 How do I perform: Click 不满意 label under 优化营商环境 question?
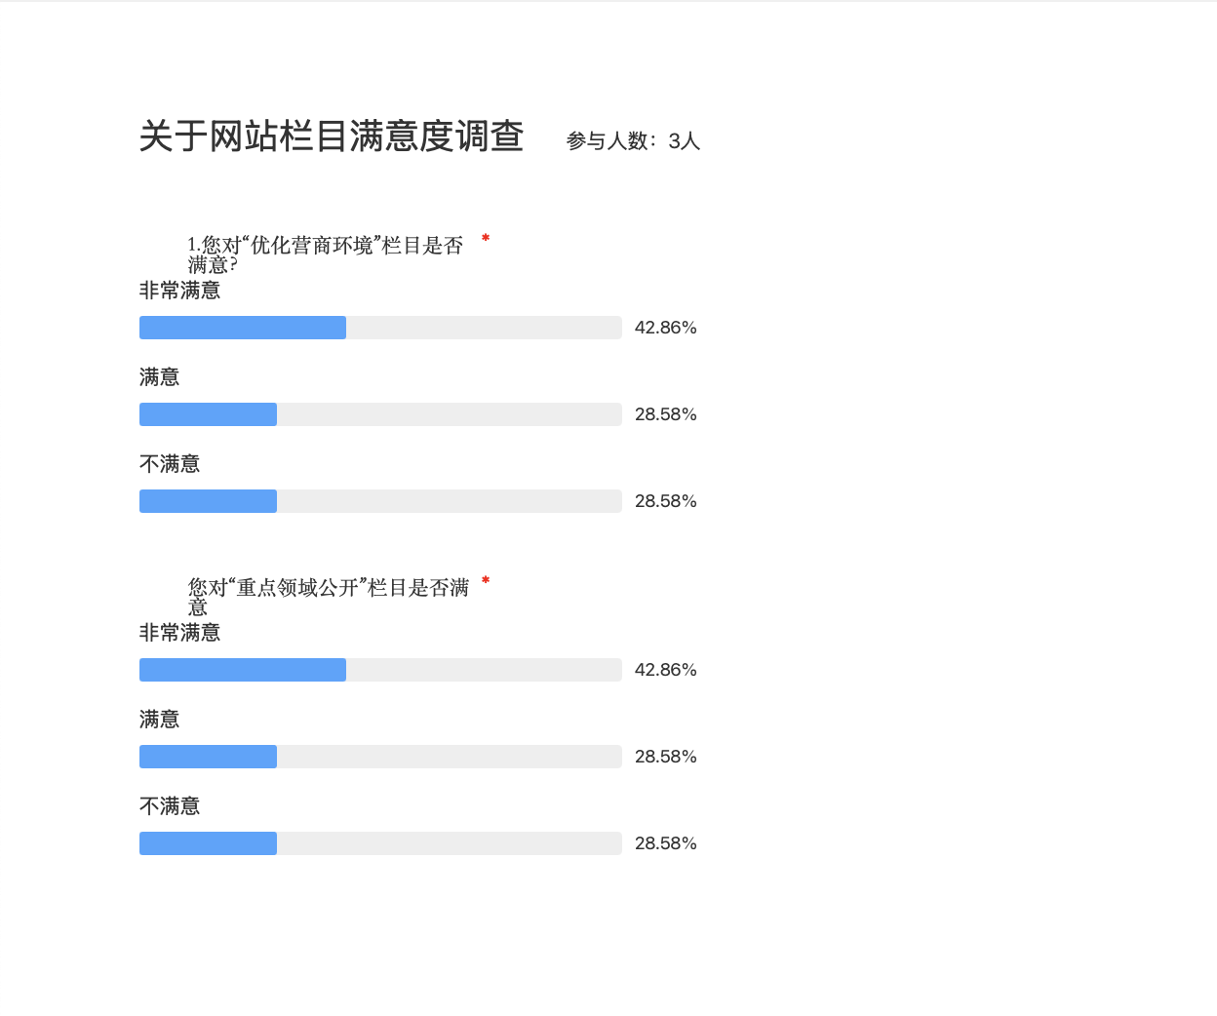pos(170,464)
